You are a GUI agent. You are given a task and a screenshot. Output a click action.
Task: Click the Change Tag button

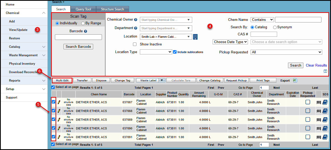122,81
